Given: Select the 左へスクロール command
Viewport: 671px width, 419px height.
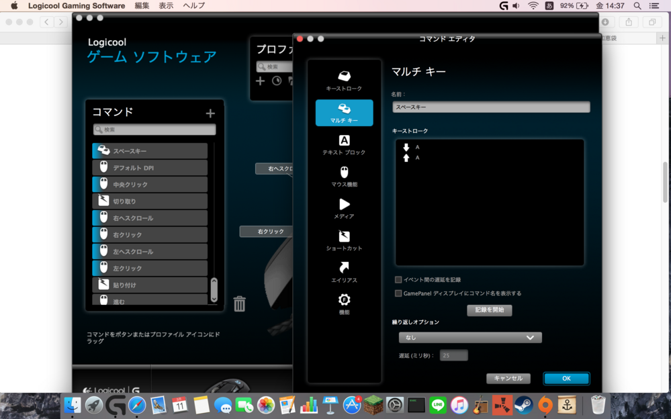Looking at the screenshot, I should [x=150, y=252].
